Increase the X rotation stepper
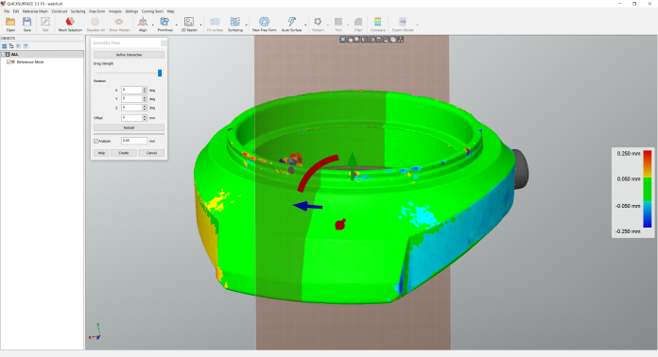Screen dimensions: 658x357 (145, 89)
